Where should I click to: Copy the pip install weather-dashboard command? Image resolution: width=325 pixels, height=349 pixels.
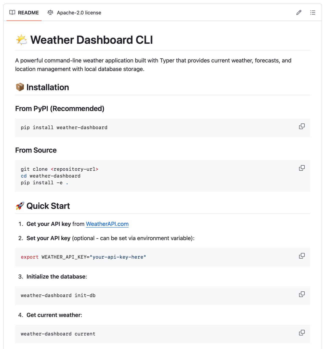[302, 127]
